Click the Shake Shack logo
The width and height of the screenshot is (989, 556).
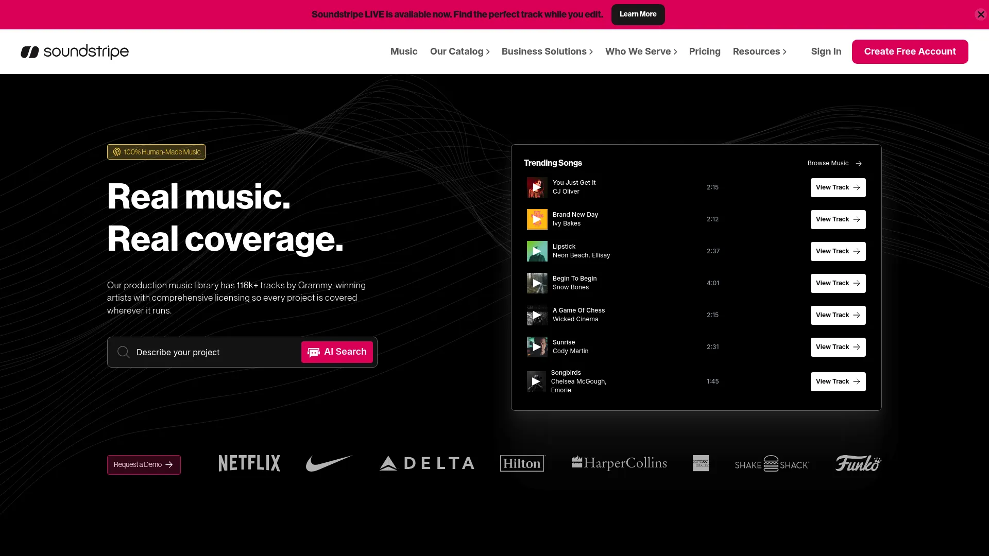pos(772,463)
